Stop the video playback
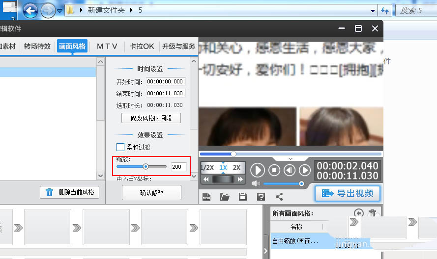The width and height of the screenshot is (437, 259). [x=274, y=170]
